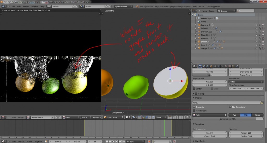
Task: Click the delete keyframe crossed key icon
Action: (x=174, y=141)
